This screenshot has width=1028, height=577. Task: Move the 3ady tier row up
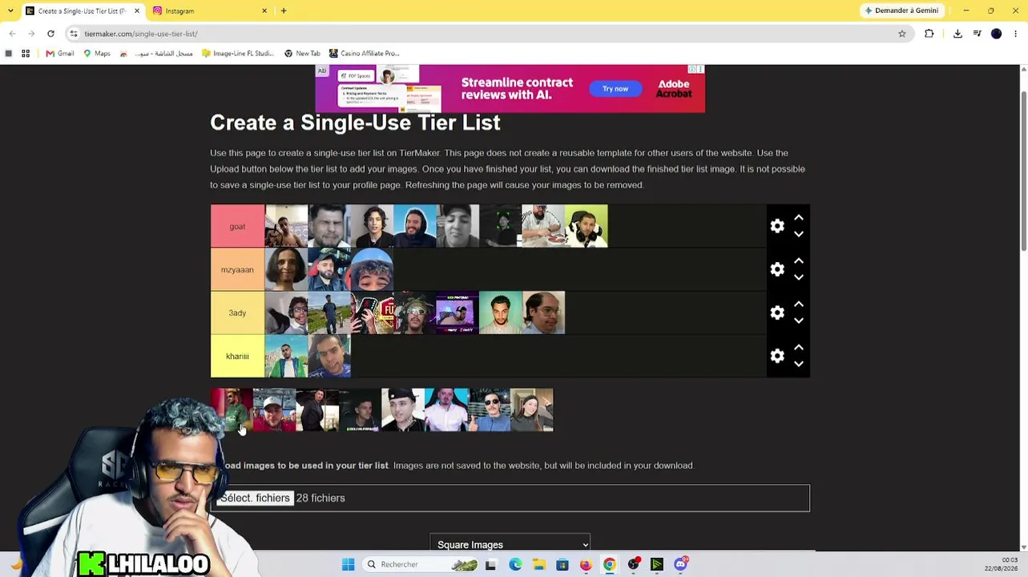pos(799,304)
